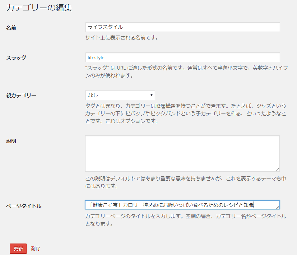Click the カテゴリーの編集 heading

pos(39,8)
